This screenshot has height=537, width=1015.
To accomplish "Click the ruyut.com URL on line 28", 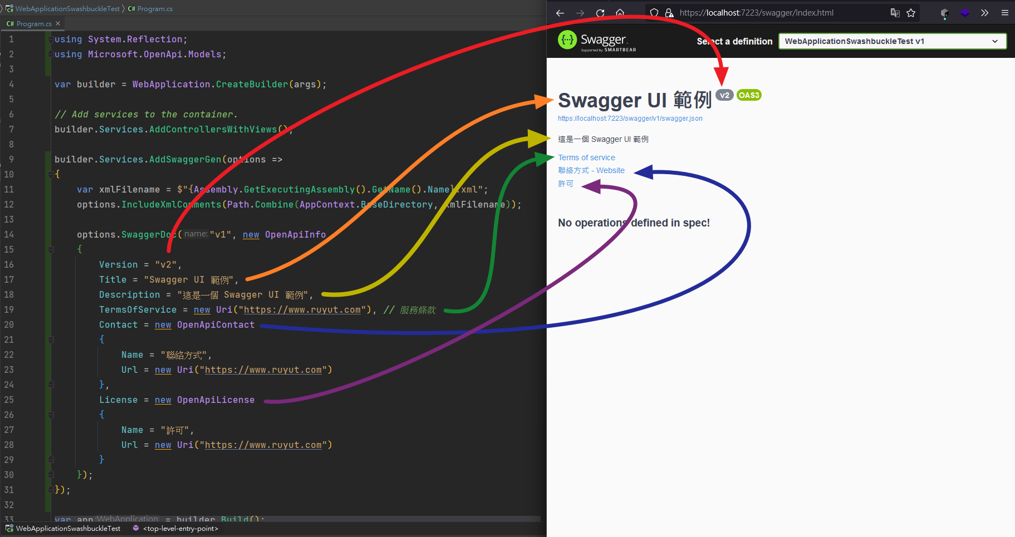I will 263,445.
